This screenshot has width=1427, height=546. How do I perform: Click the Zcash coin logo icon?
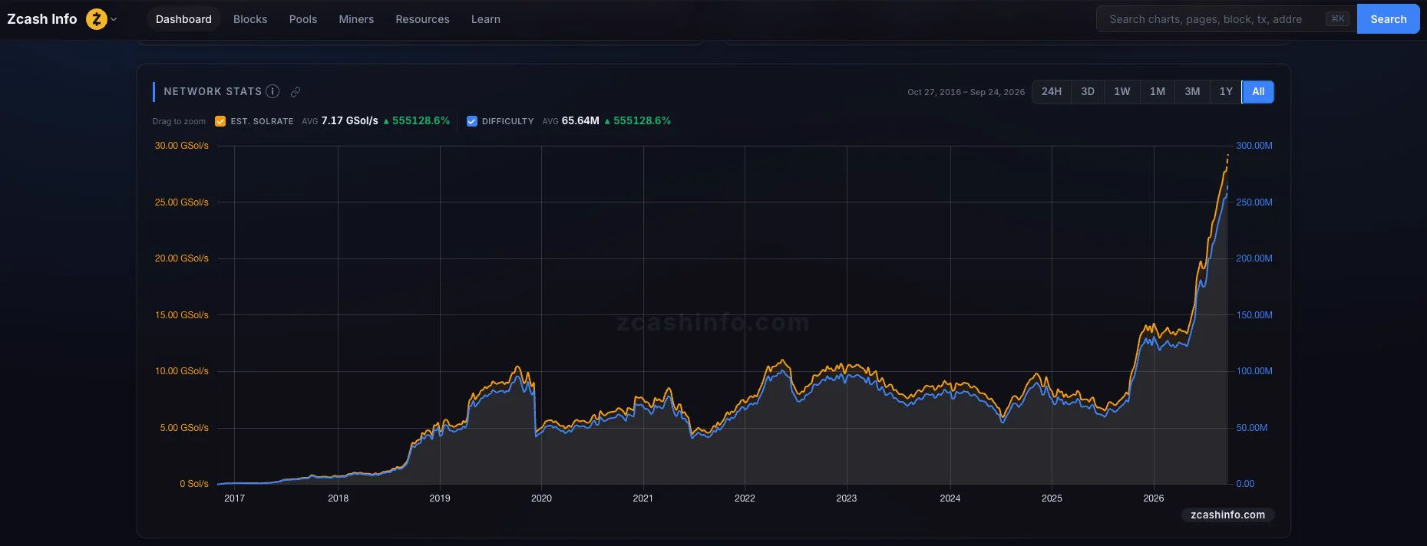(x=97, y=19)
